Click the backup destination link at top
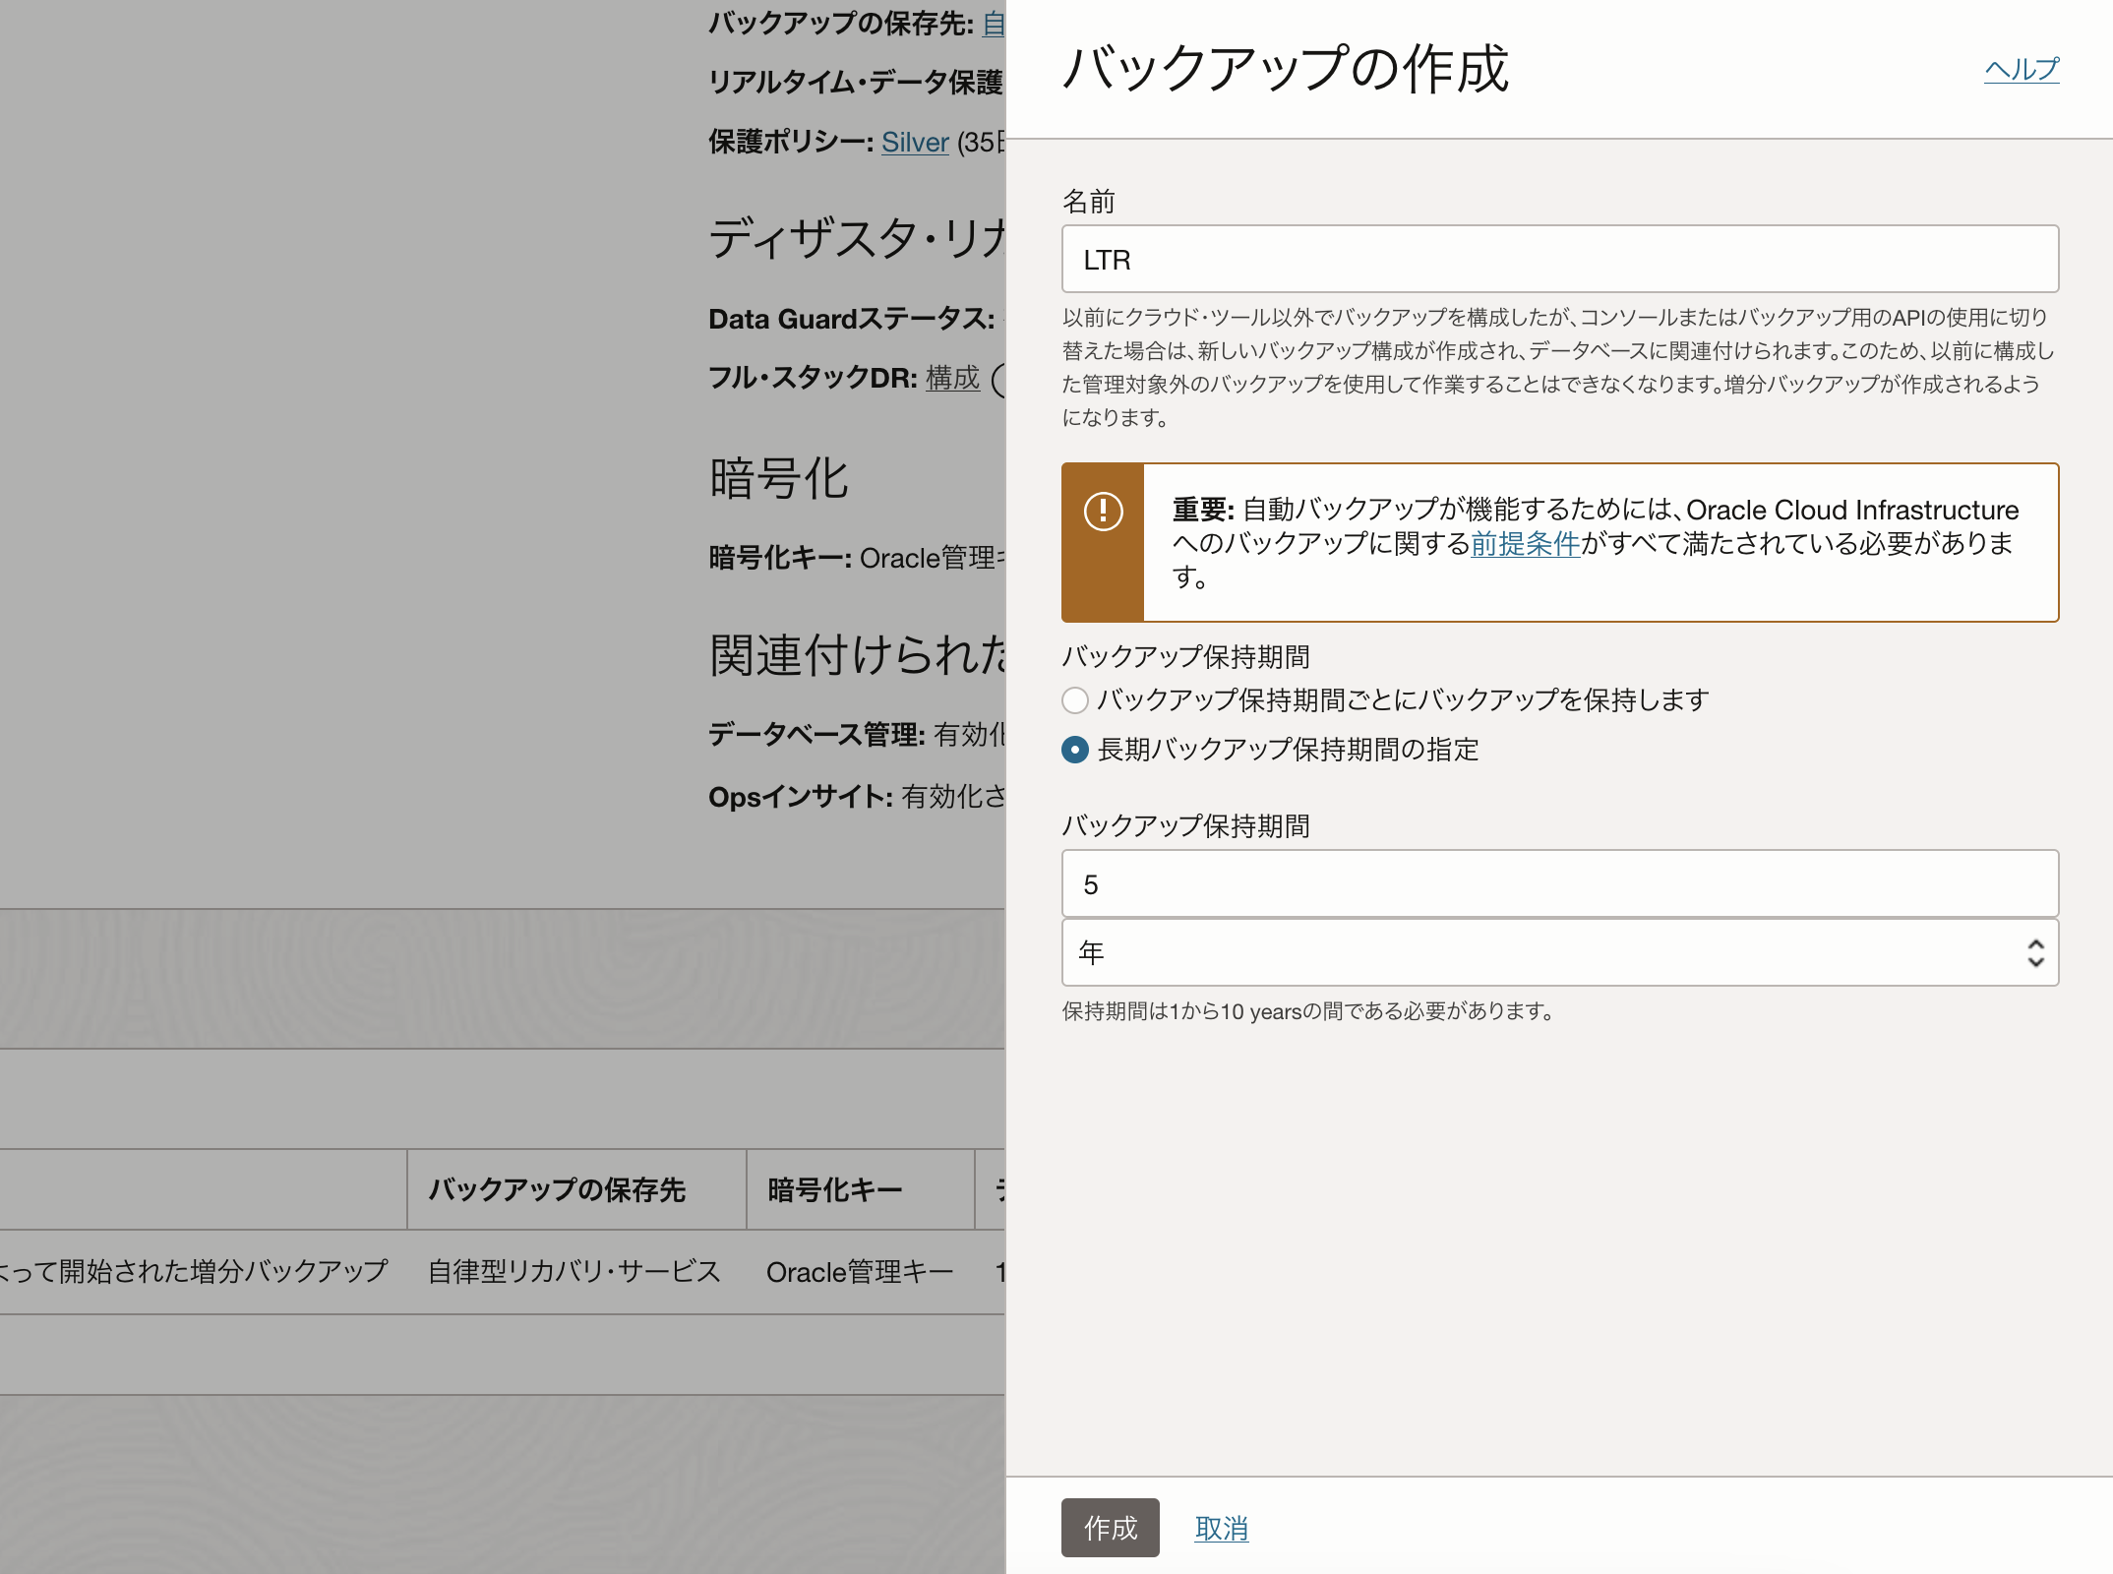Viewport: 2113px width, 1574px height. pos(994,24)
